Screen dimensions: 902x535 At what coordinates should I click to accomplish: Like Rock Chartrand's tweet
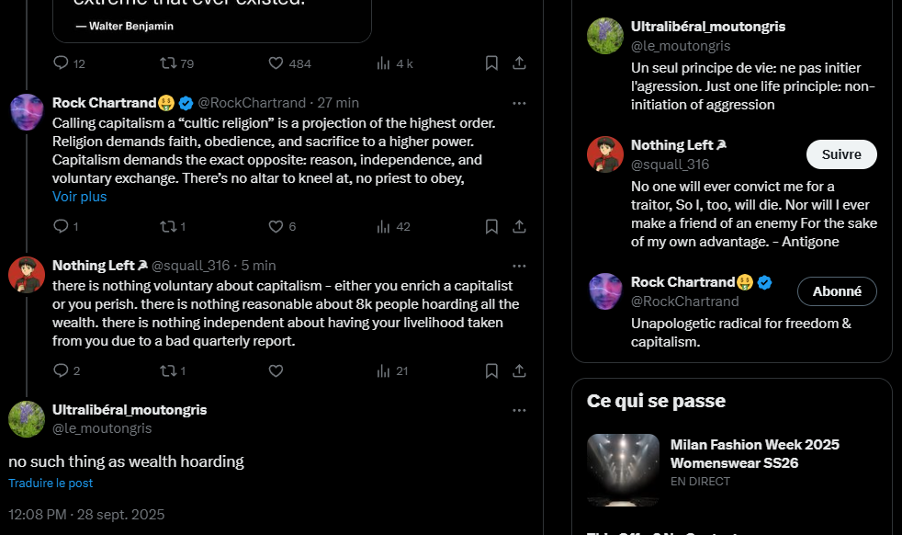tap(276, 226)
